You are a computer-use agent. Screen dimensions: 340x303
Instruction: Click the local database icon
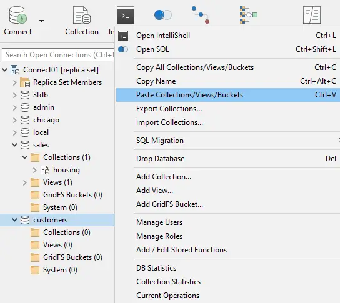pyautogui.click(x=25, y=132)
